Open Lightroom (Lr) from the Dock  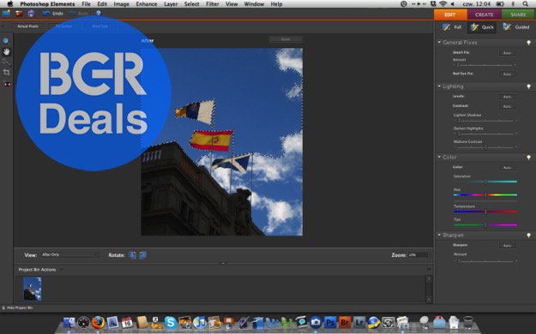[x=359, y=322]
